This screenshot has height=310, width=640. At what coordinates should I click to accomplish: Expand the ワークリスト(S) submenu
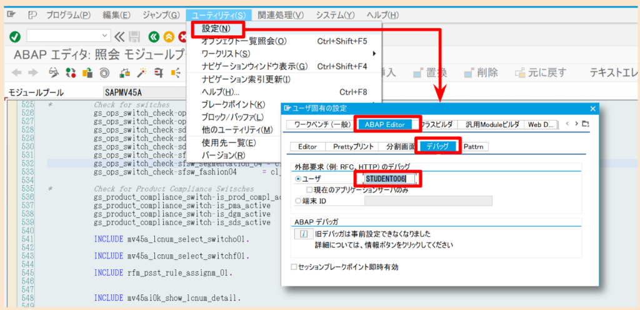pyautogui.click(x=284, y=53)
